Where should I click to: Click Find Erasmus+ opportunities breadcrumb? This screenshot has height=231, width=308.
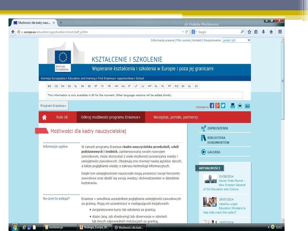(116, 78)
